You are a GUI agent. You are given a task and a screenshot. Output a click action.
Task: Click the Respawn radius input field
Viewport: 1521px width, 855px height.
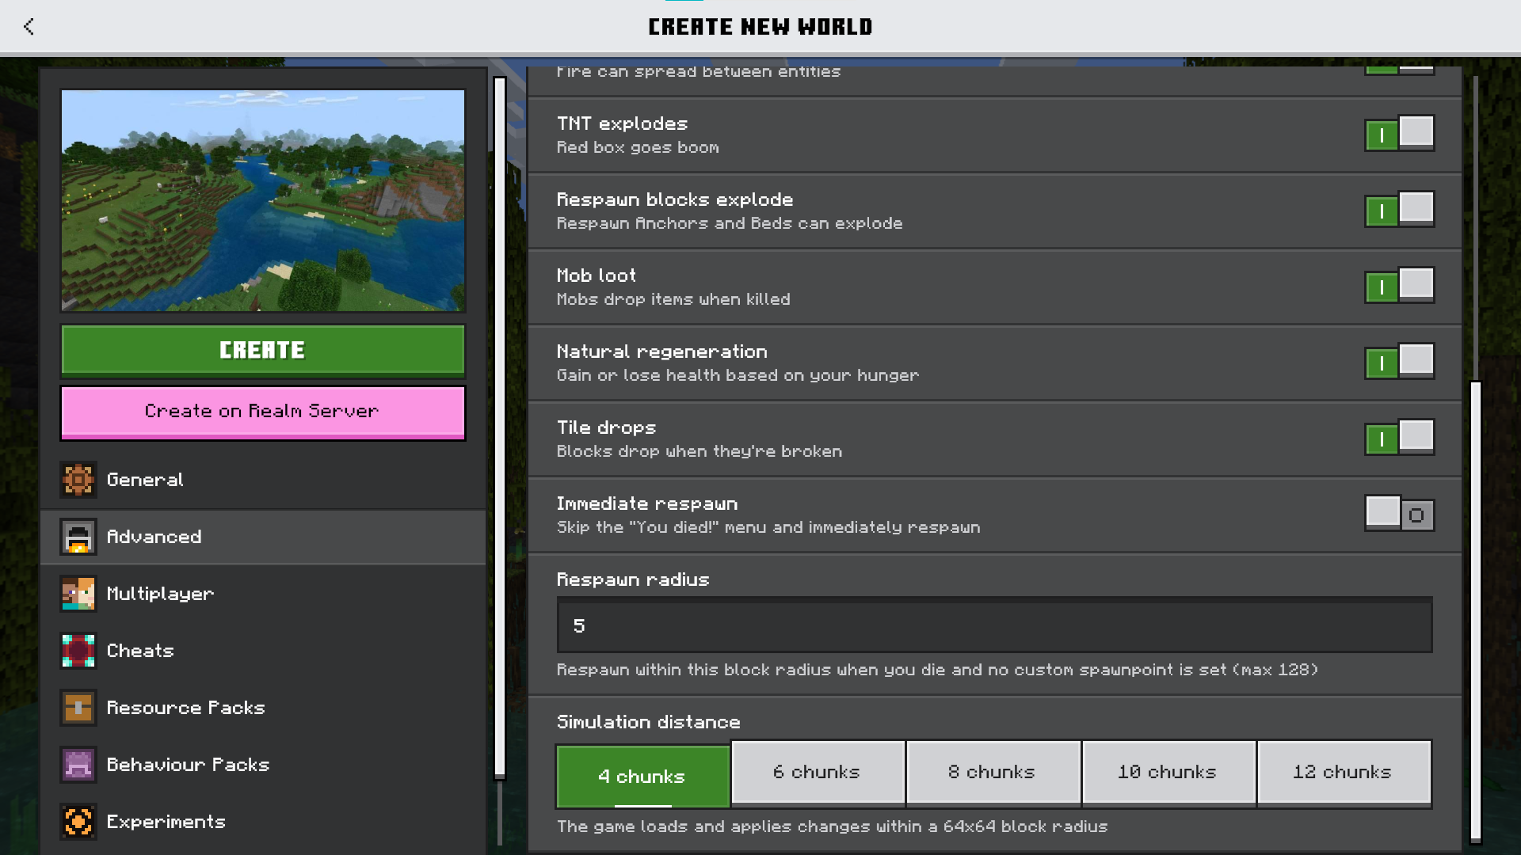pyautogui.click(x=994, y=625)
